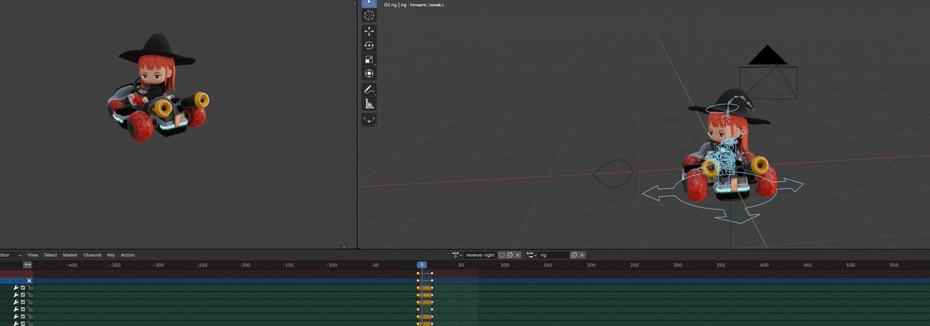Screen dimensions: 930x326
Task: Activate the pose Breakdowner arc tool
Action: (x=369, y=120)
